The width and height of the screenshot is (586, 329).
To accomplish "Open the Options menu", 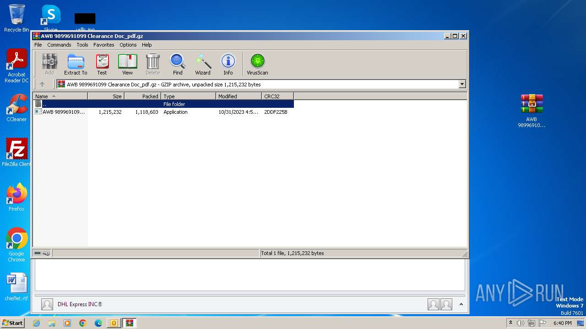I will (x=128, y=45).
